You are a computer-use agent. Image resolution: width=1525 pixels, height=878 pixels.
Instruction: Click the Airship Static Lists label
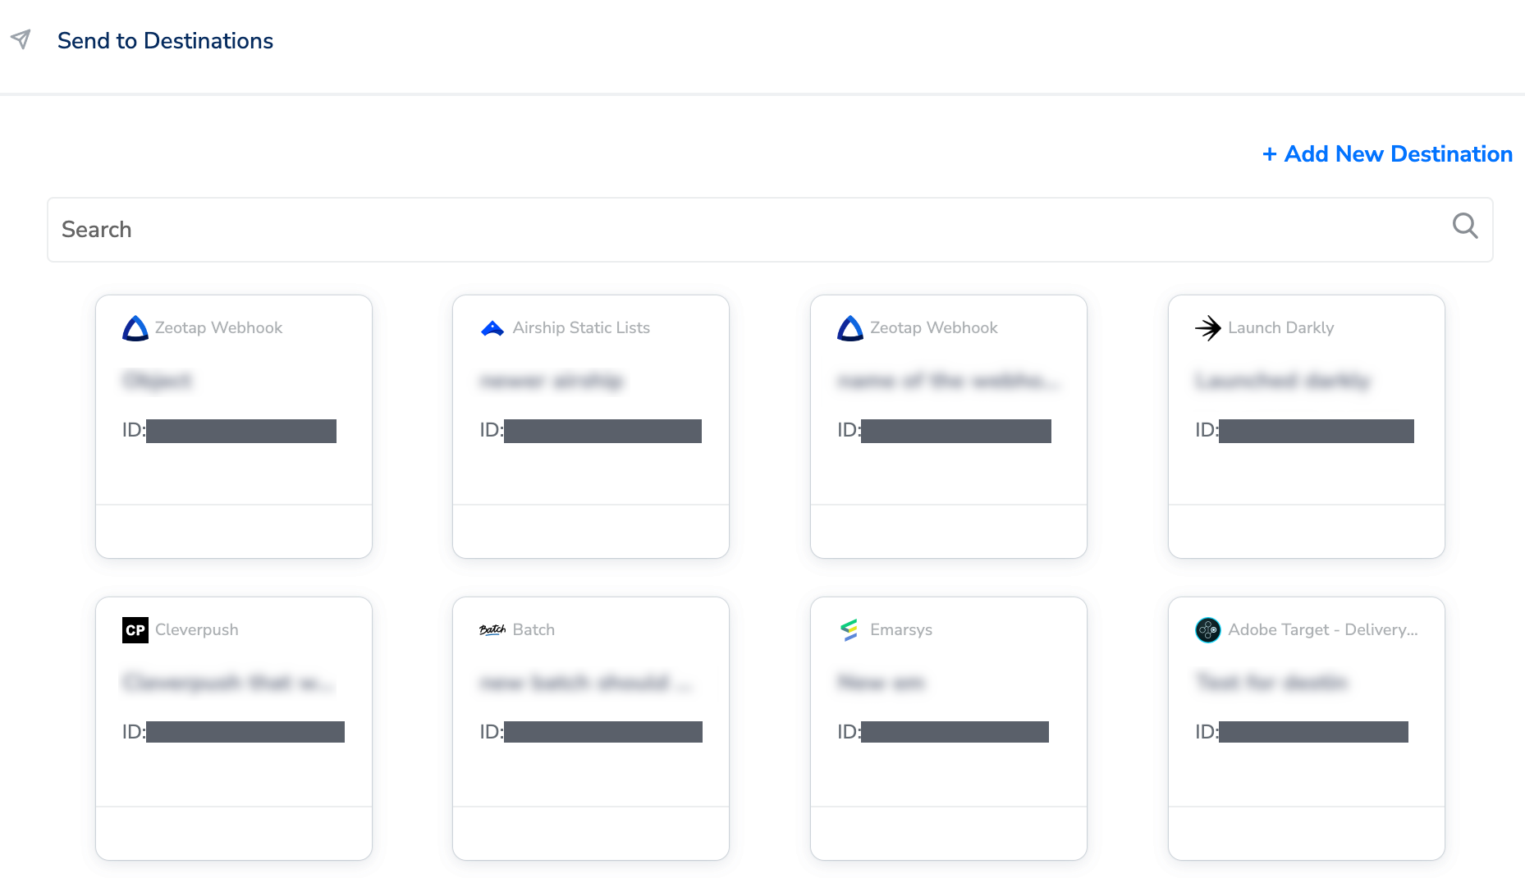tap(581, 328)
